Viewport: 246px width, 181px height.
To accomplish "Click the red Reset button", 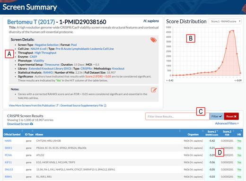I will 231,116.
